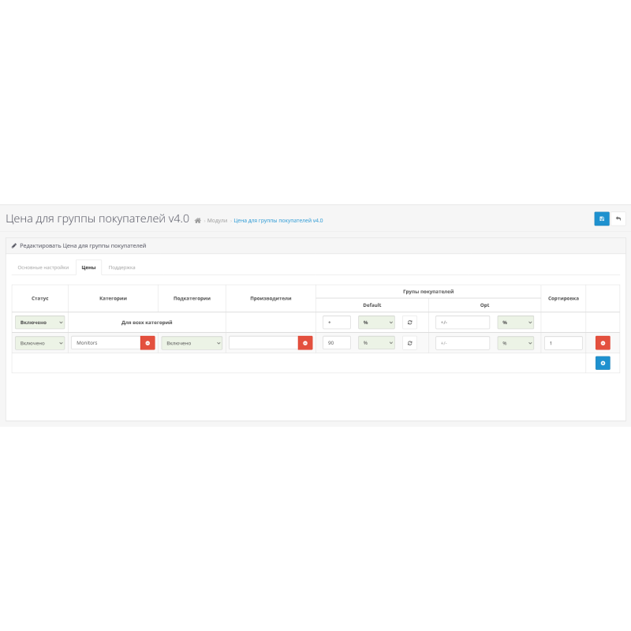The image size is (631, 631).
Task: Open Default percent dropdown in Monitors row
Action: [376, 343]
